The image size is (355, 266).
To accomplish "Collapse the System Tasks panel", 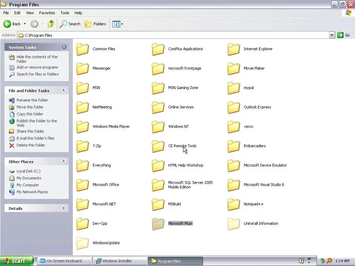I will click(64, 47).
